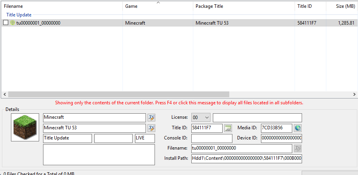Click the rename icon beside the Filename field
Image resolution: width=358 pixels, height=175 pixels.
click(298, 148)
